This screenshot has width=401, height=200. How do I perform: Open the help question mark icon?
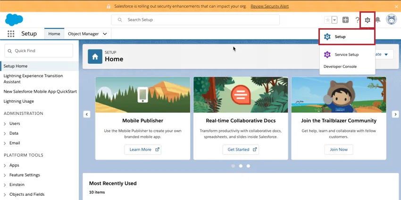pos(357,20)
